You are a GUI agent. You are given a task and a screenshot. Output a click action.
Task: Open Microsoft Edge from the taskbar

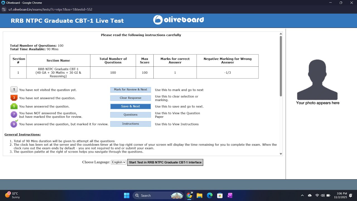tap(209, 195)
